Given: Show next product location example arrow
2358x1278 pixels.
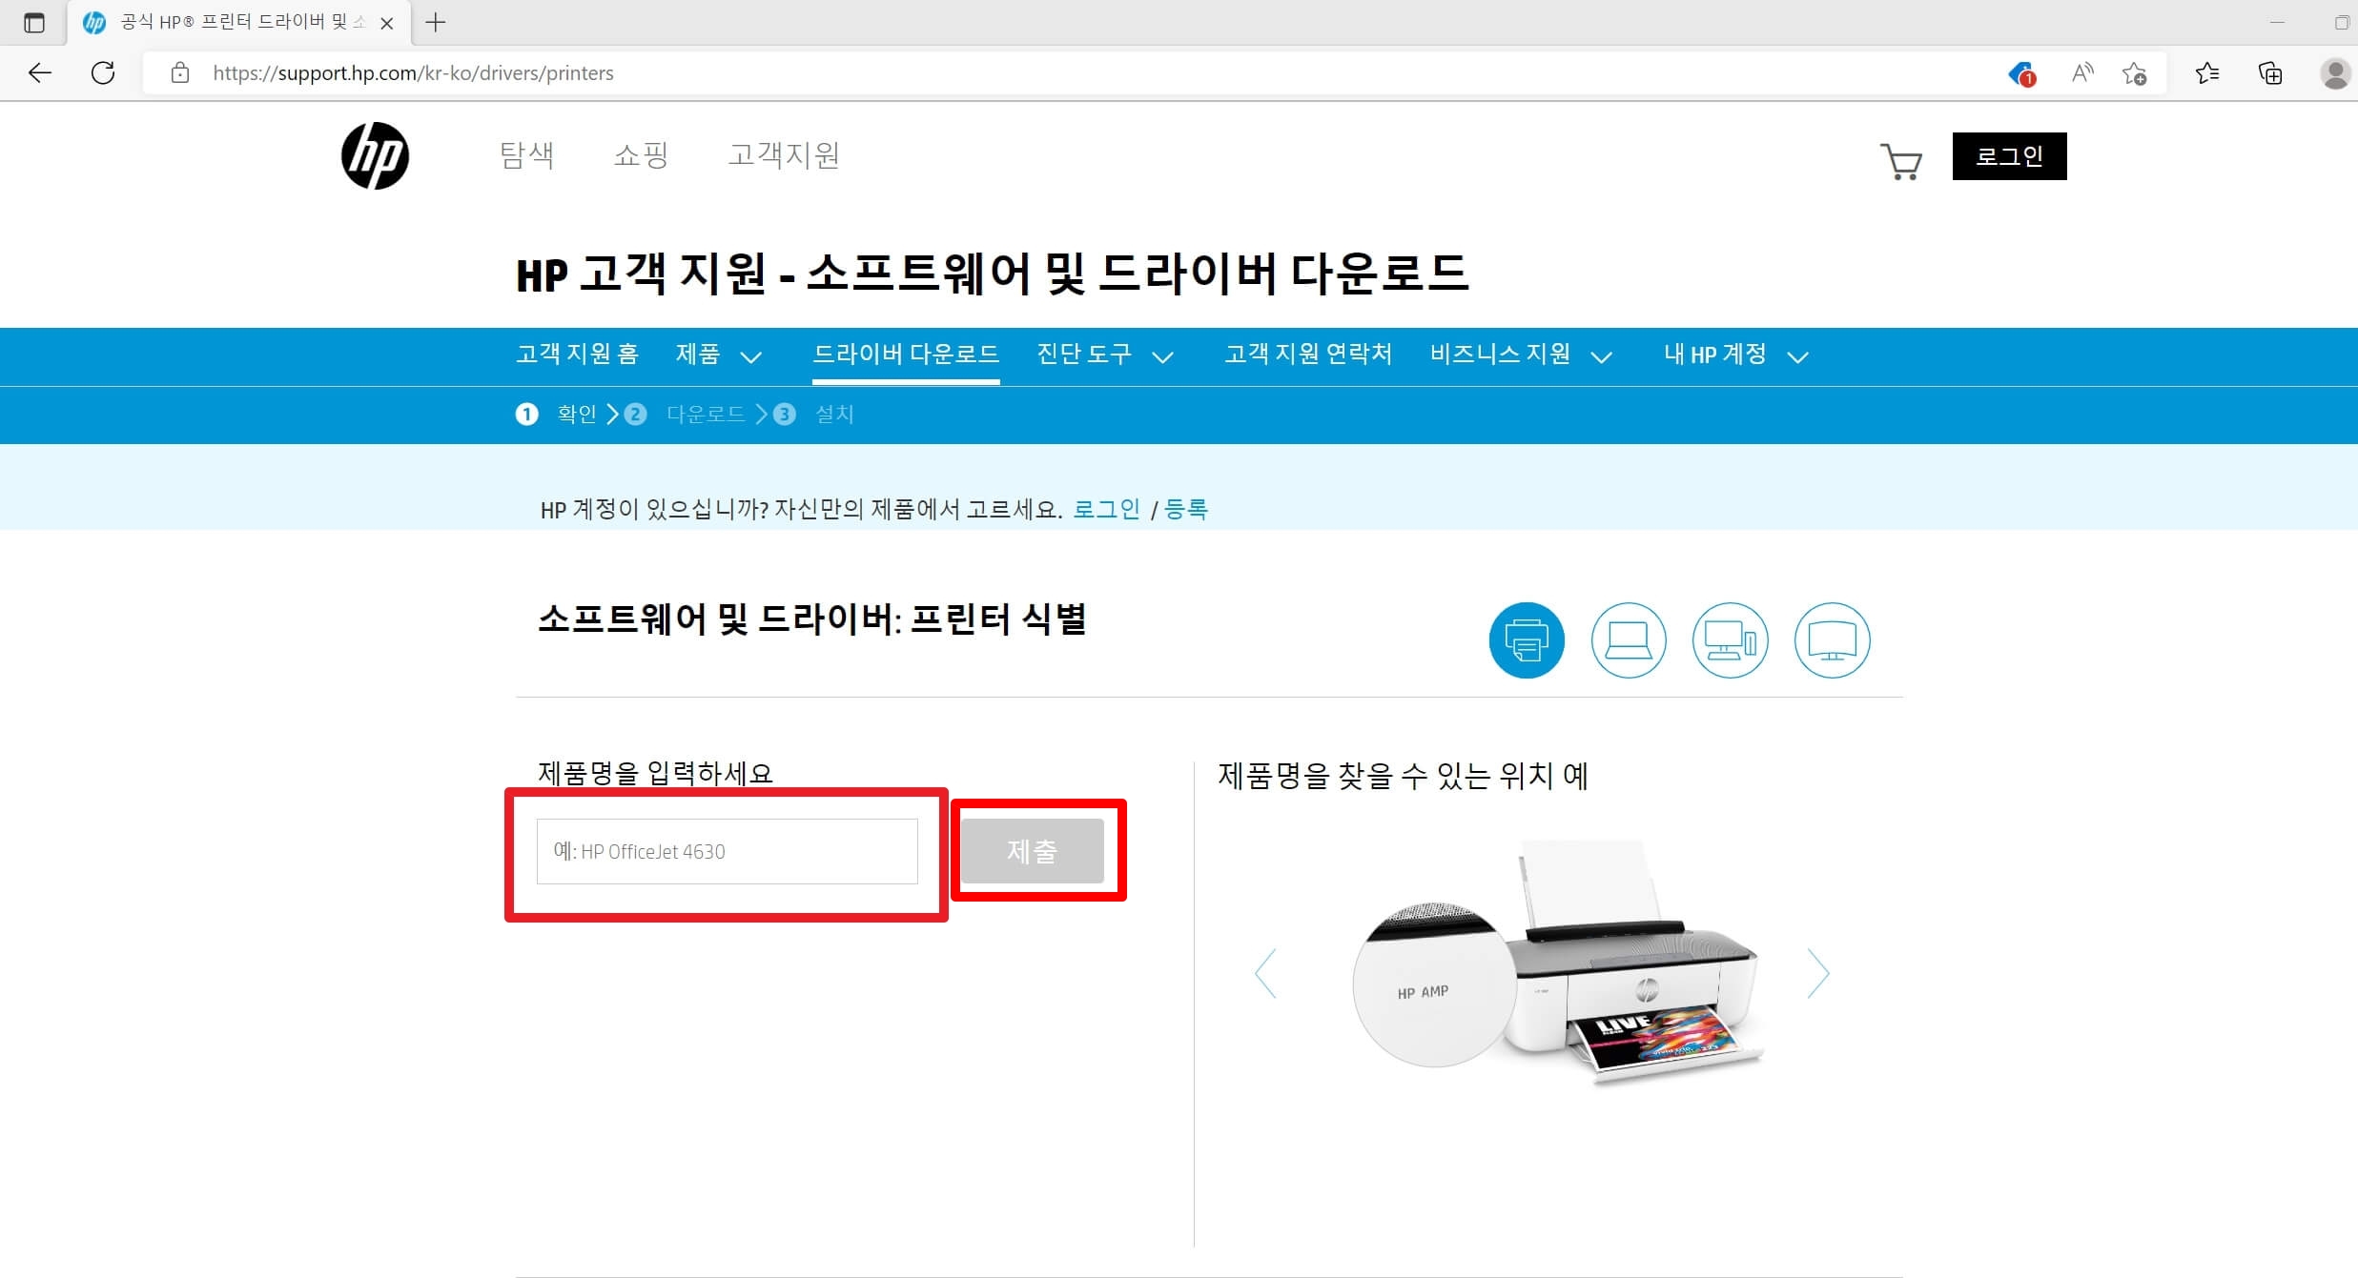Looking at the screenshot, I should point(1817,973).
